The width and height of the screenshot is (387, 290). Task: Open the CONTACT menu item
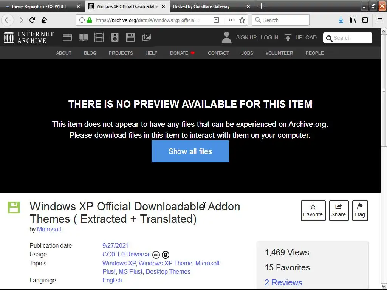click(218, 53)
